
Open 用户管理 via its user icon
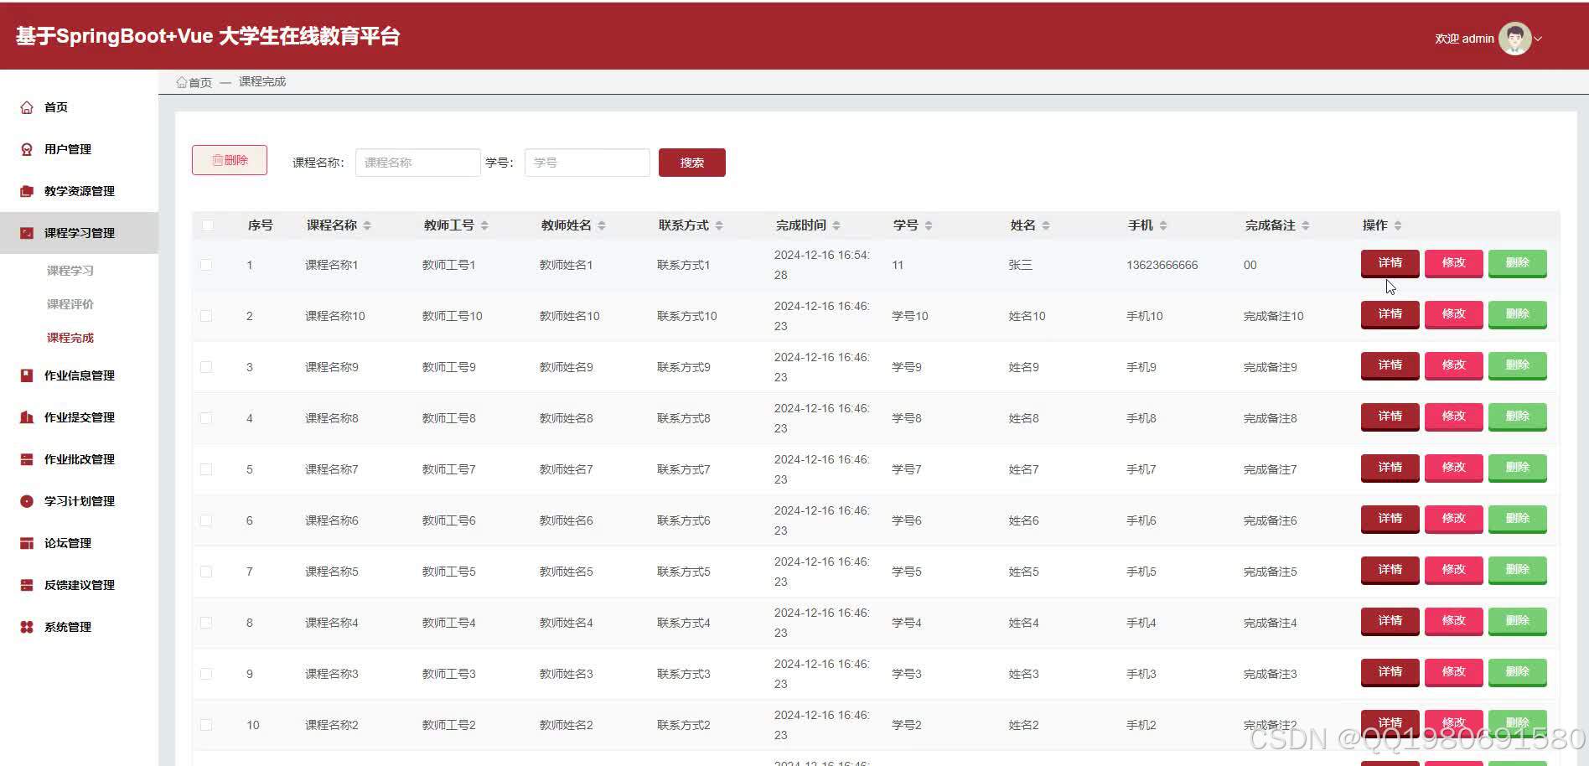pos(27,148)
